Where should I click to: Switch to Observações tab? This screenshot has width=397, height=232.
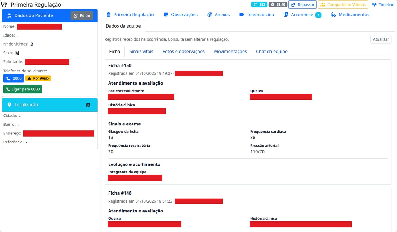pyautogui.click(x=181, y=15)
